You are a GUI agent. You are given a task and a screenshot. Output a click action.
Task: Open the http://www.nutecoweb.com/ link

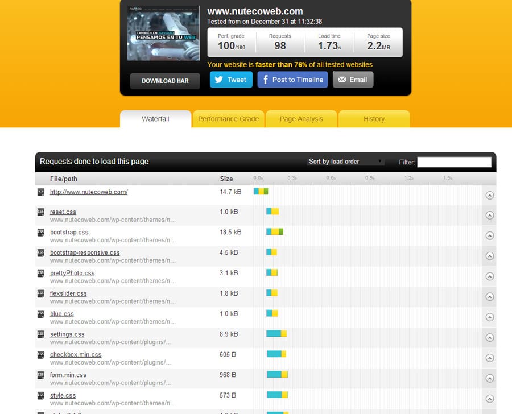(x=89, y=192)
